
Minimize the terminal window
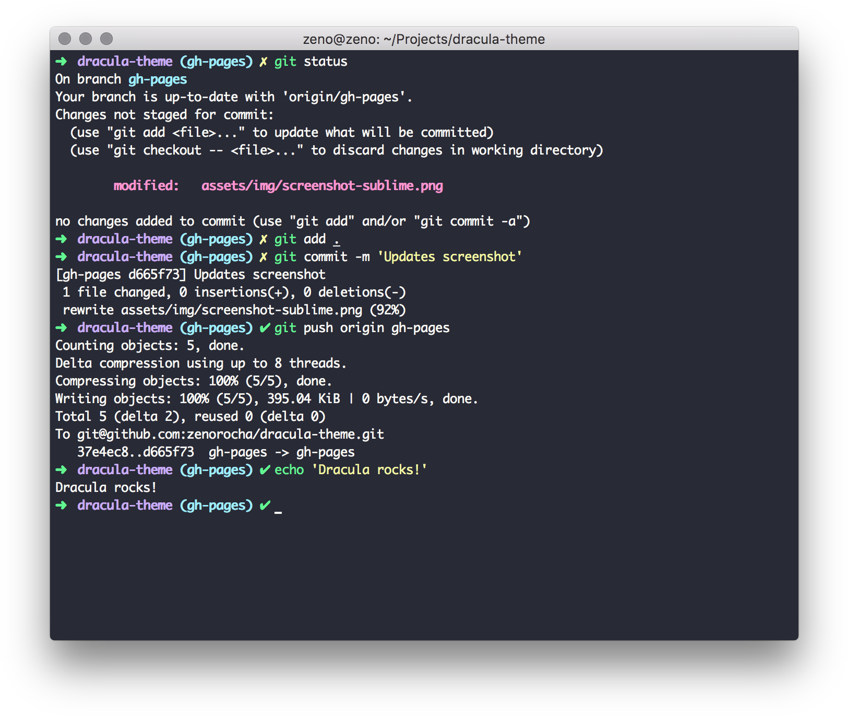point(86,39)
